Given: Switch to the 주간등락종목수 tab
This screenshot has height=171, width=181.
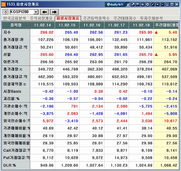Looking at the screenshot, I should [96, 18].
